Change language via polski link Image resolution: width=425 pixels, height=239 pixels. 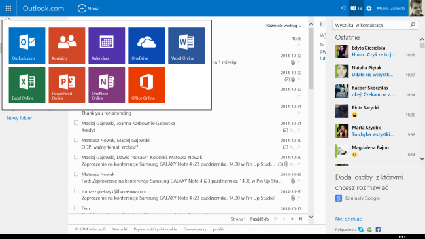pos(218,229)
